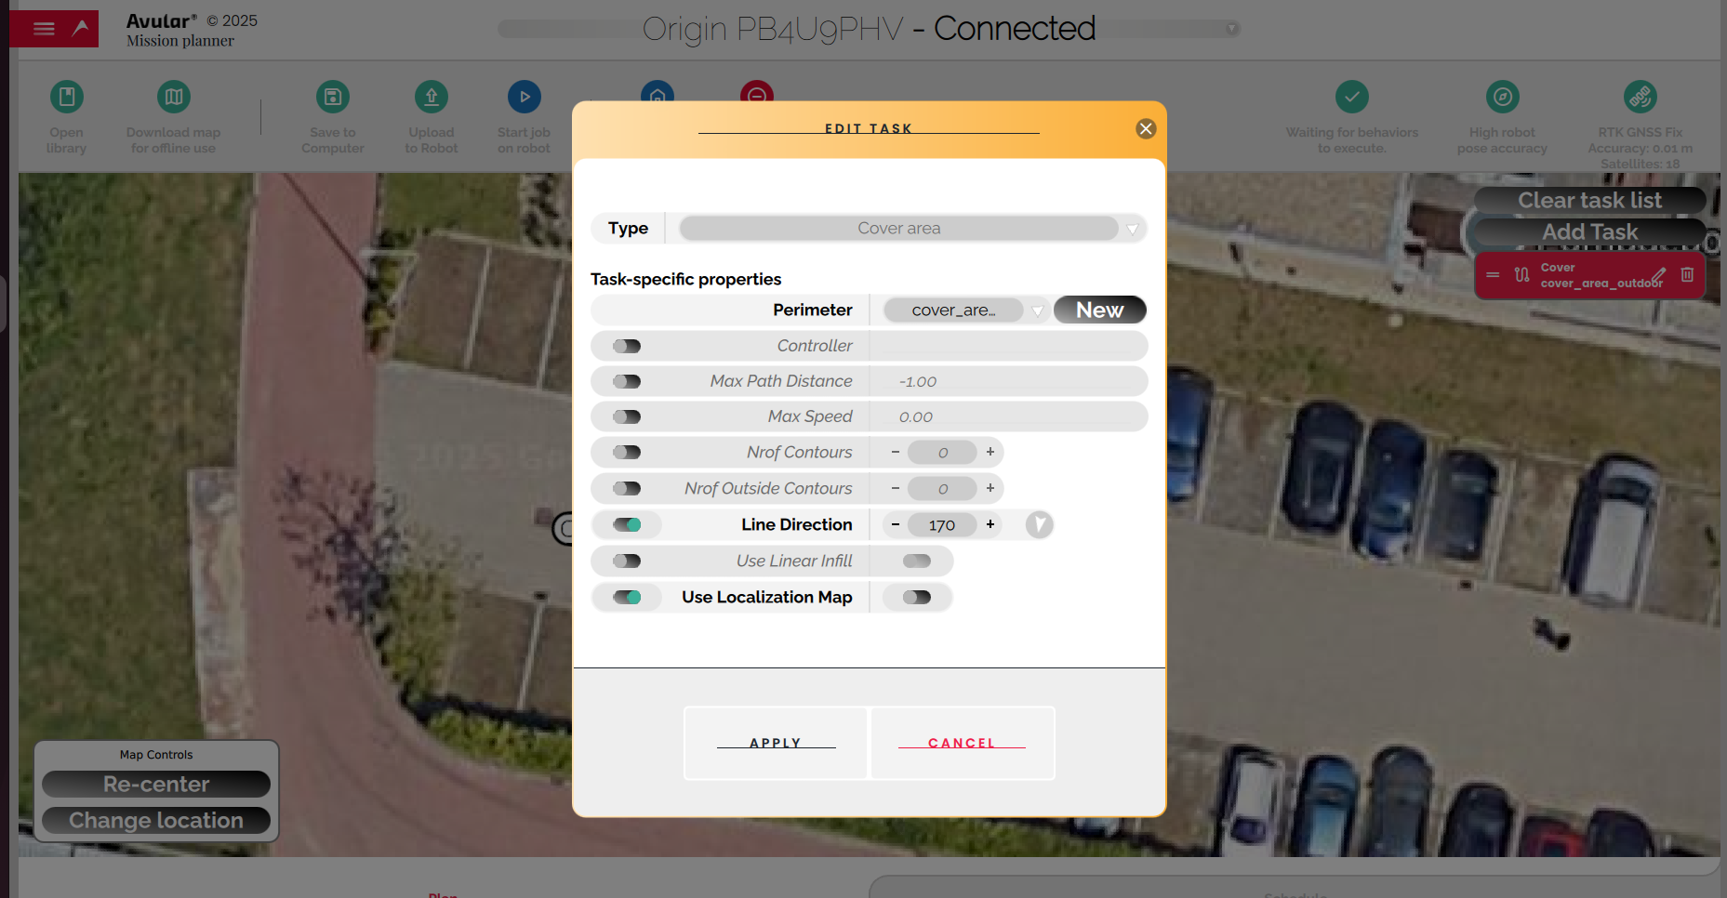Click the Save to Computer icon
Screen dimensions: 1727x898
[x=333, y=97]
